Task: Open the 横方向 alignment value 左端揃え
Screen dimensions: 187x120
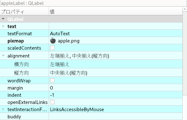Action: 116,64
